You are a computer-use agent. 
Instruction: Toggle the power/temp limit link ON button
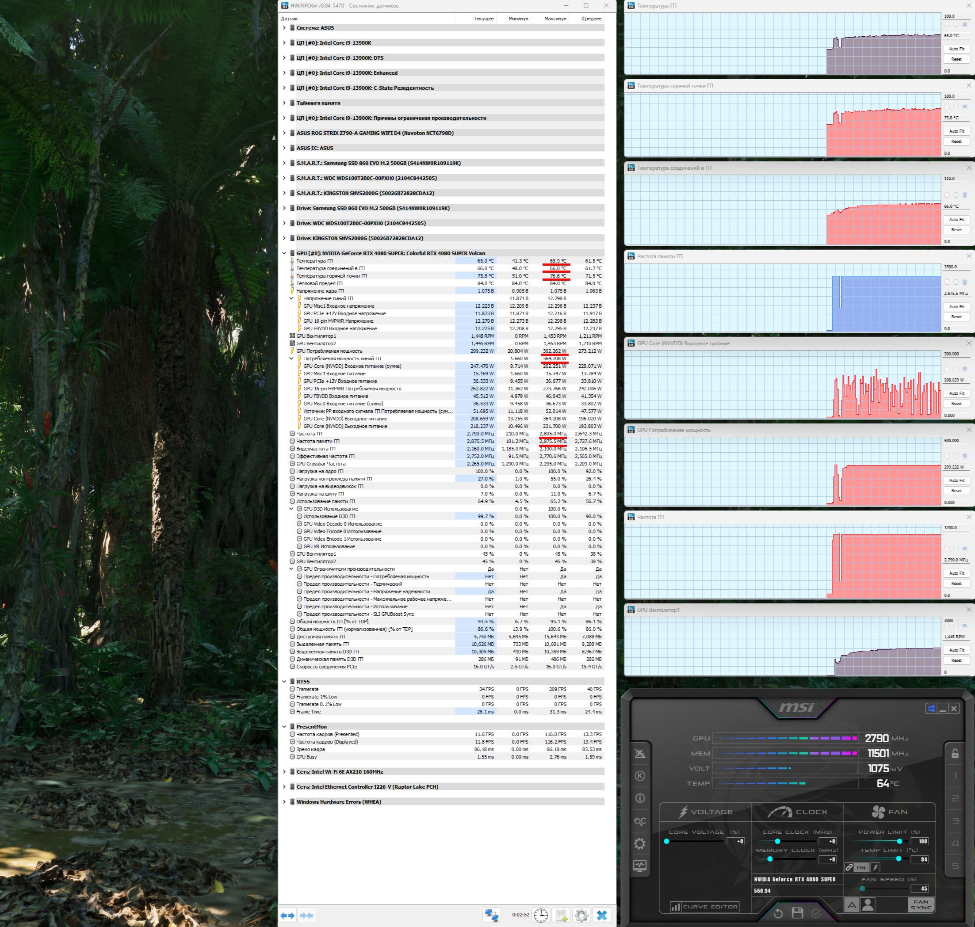click(x=861, y=867)
